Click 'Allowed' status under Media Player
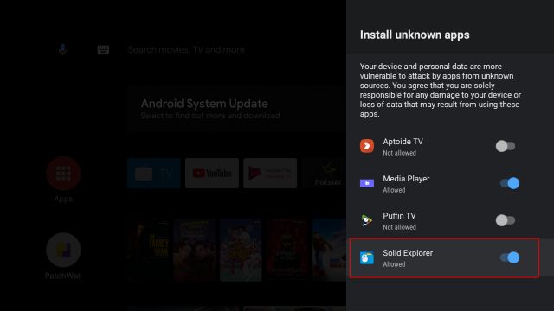Image resolution: width=554 pixels, height=311 pixels. point(394,190)
